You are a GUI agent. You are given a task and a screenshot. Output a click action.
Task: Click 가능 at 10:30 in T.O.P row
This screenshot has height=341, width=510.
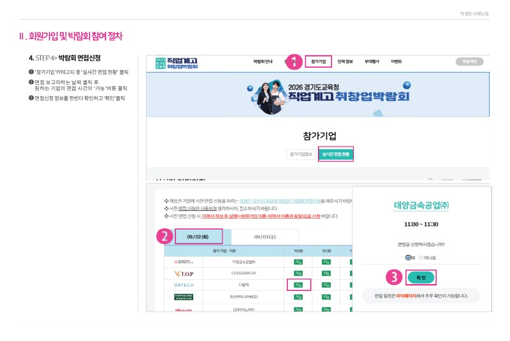point(326,273)
